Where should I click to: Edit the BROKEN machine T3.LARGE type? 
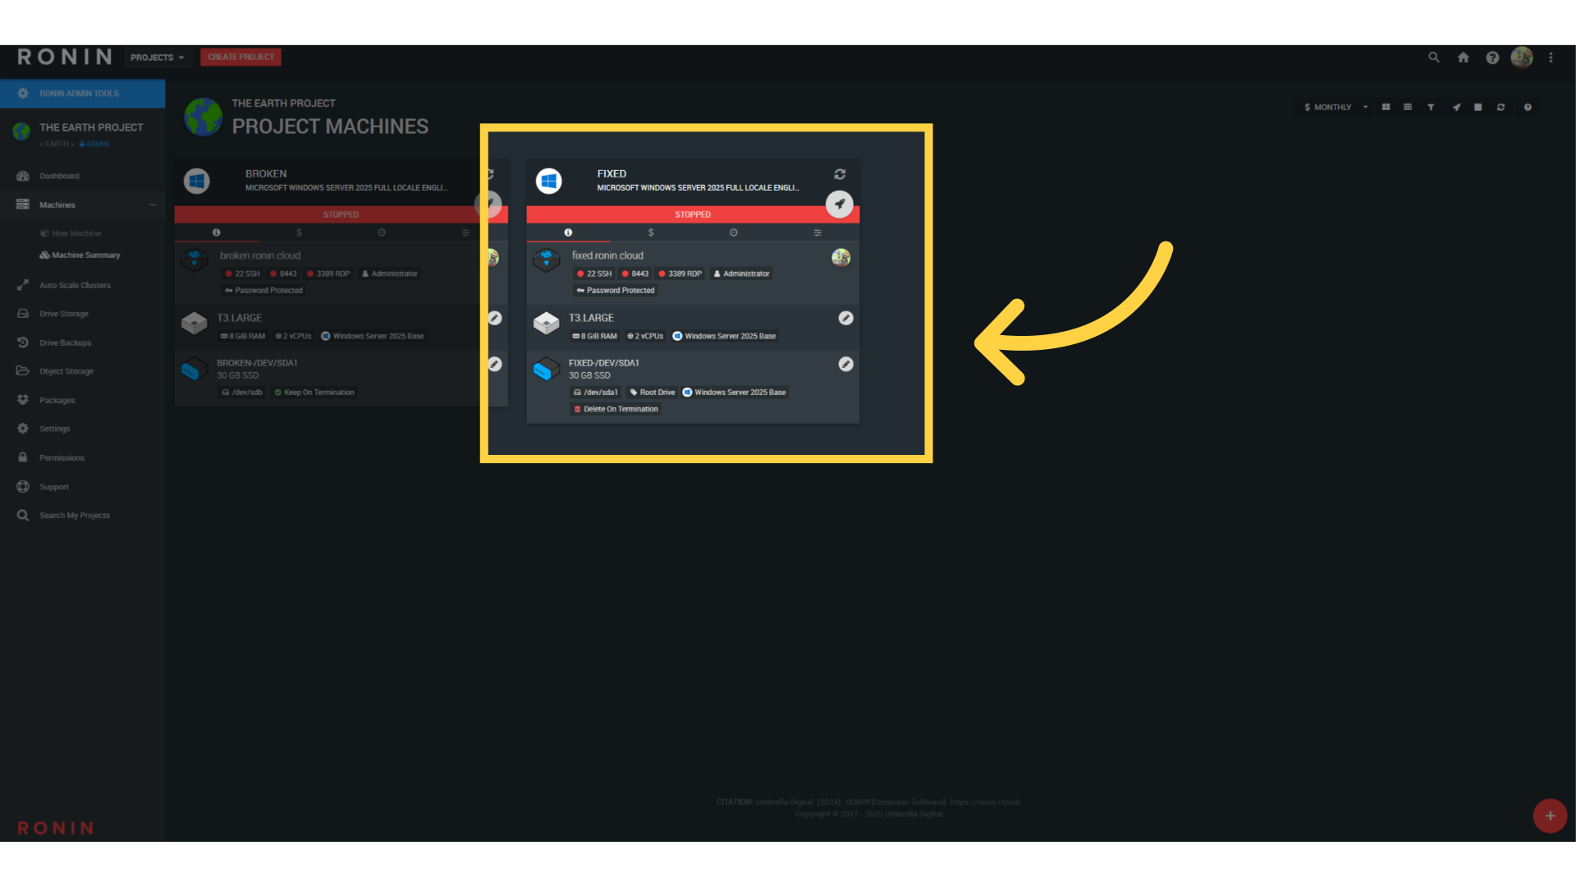[x=495, y=318]
